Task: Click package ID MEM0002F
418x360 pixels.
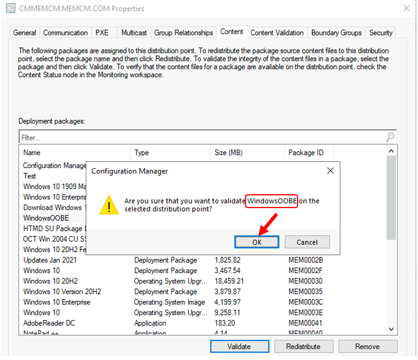Action: coord(306,271)
